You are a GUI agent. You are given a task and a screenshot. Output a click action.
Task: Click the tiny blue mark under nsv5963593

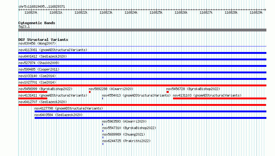pyautogui.click(x=103, y=124)
